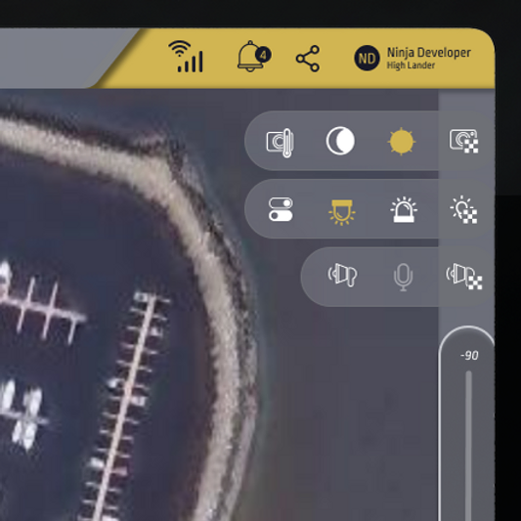The image size is (521, 521).
Task: Click the share icon in header
Action: click(x=308, y=59)
